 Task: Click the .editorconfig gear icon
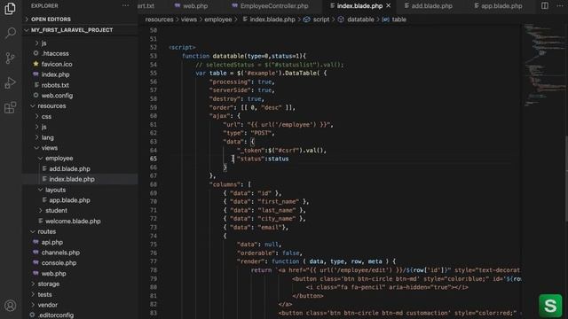(32, 315)
